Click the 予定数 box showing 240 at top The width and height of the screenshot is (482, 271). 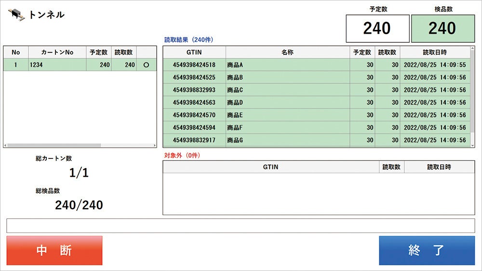[x=378, y=28]
